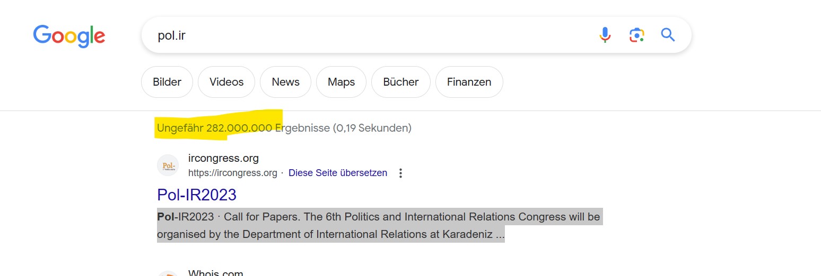Focus the search box containing pol.ir
The image size is (821, 276).
pos(371,35)
